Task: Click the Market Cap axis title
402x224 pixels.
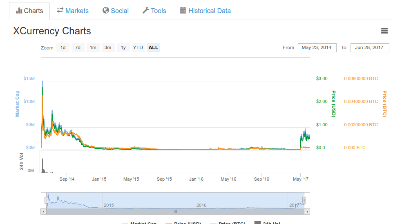Action: coord(18,104)
